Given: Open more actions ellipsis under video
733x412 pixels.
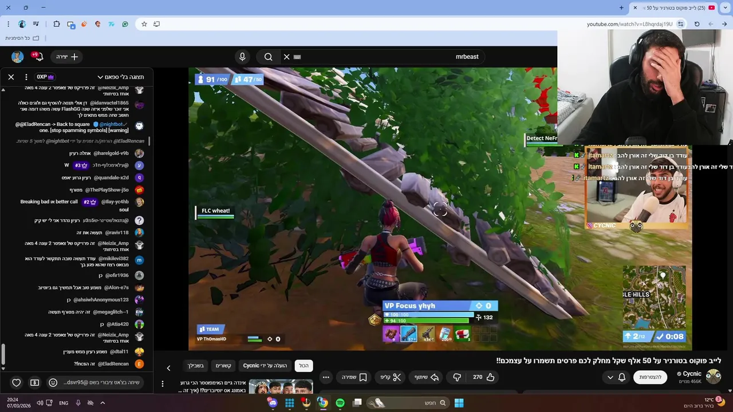Looking at the screenshot, I should click(326, 377).
